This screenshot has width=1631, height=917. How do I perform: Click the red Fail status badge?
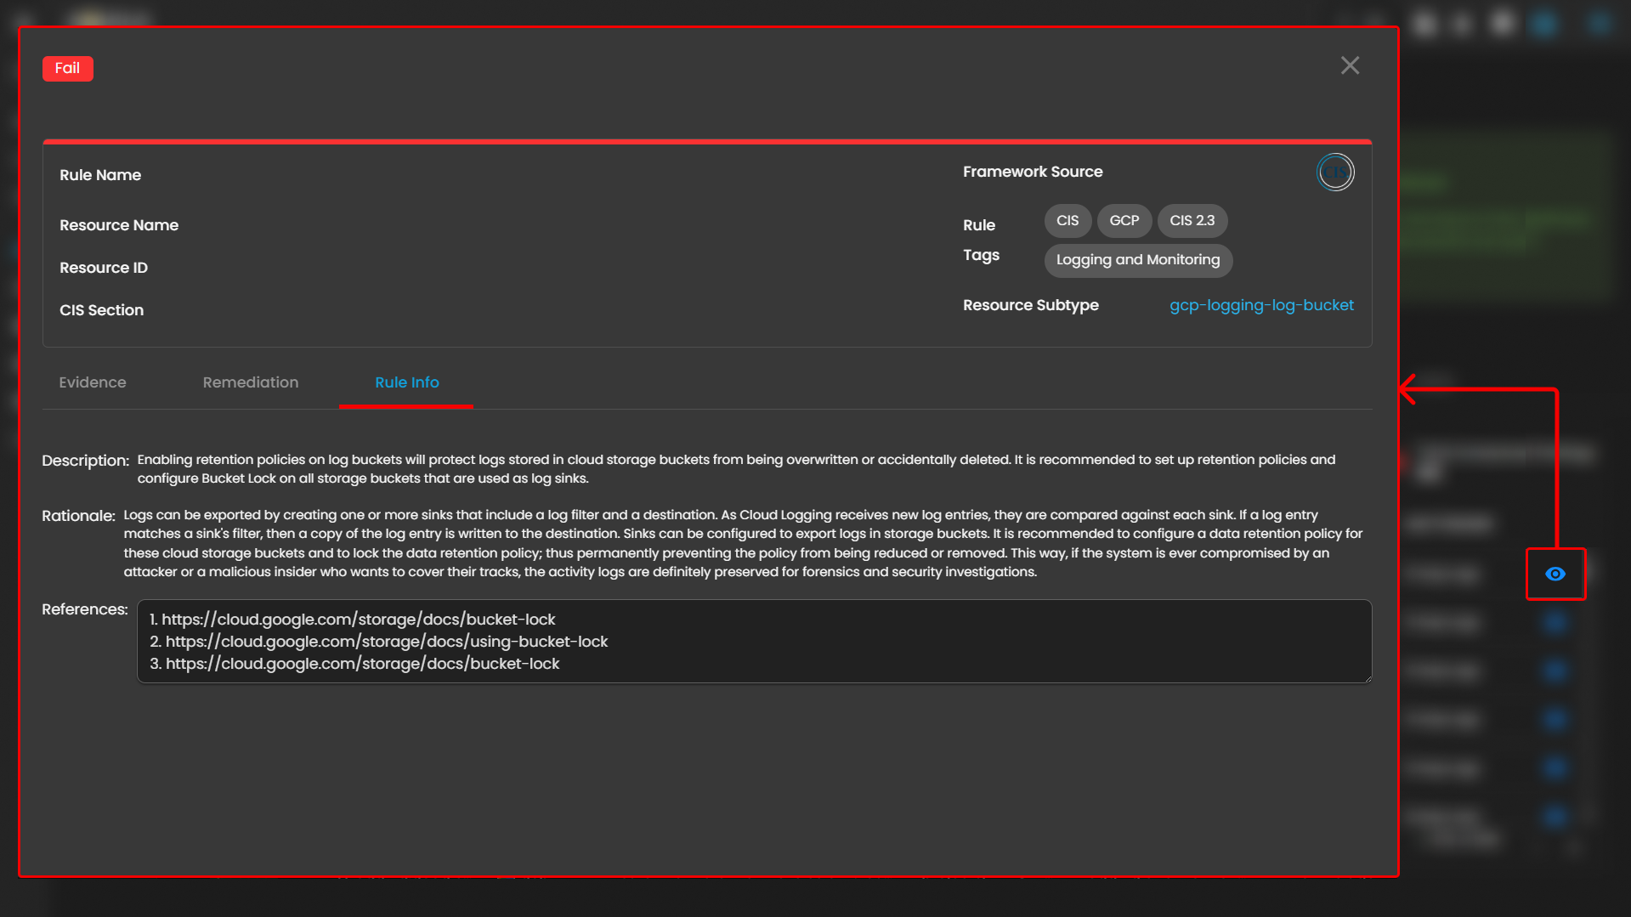(67, 69)
